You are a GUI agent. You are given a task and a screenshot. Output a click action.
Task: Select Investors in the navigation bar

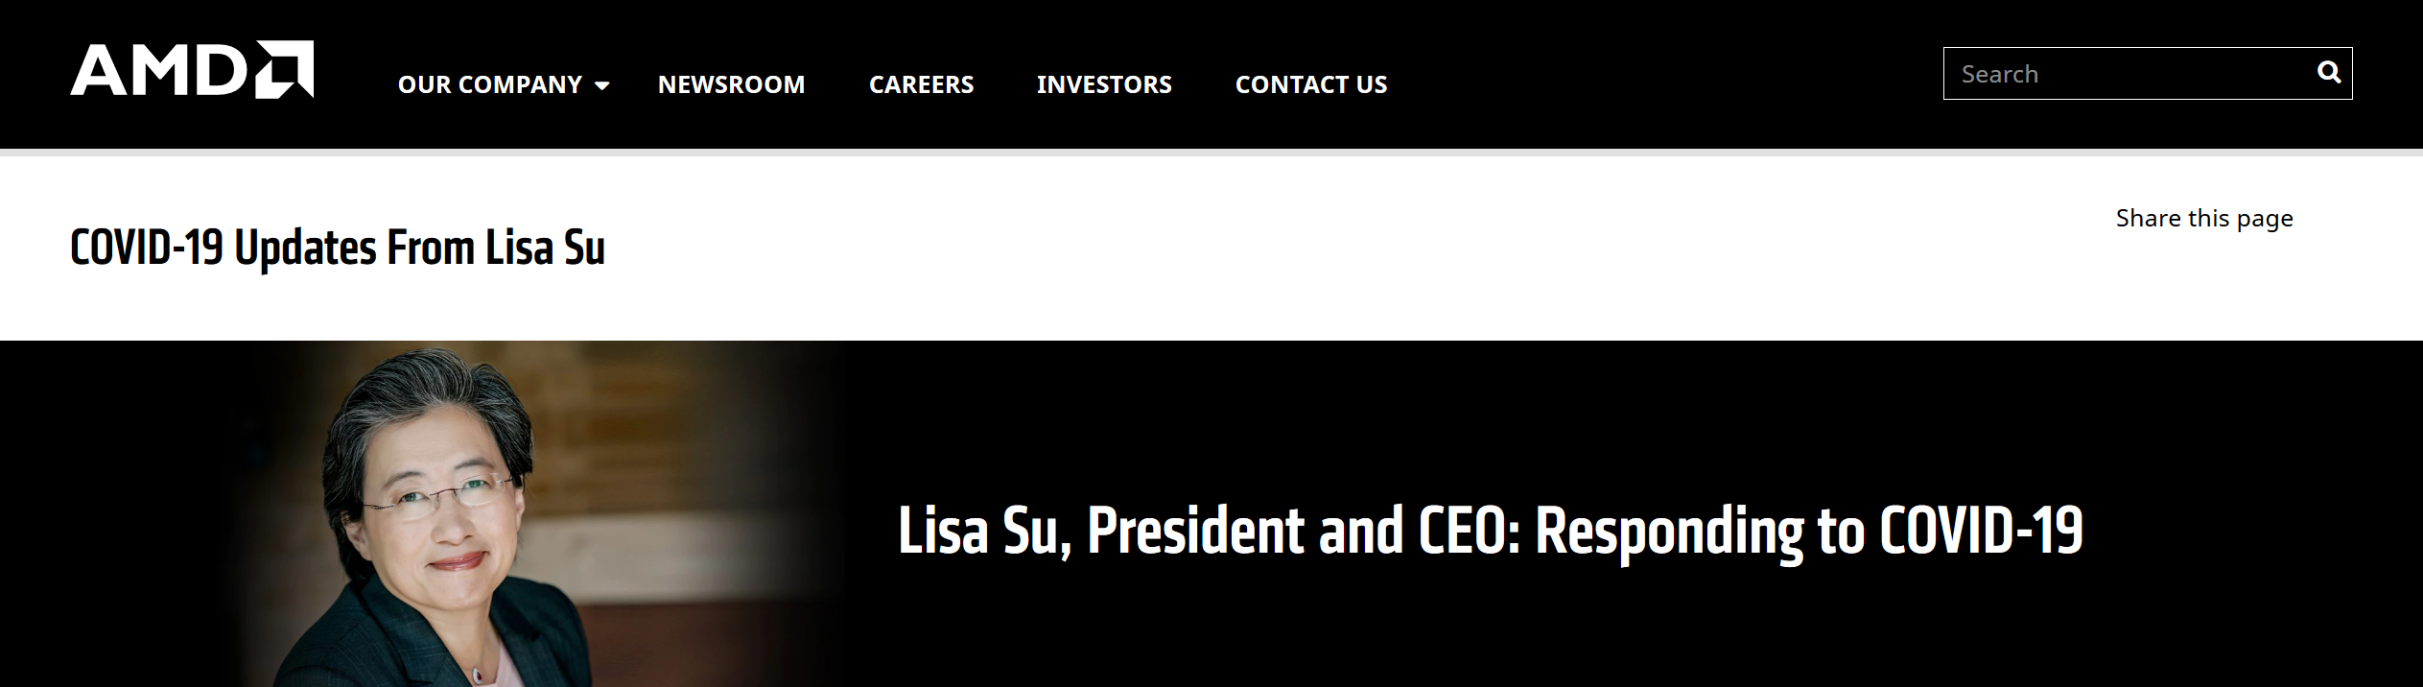(1104, 84)
